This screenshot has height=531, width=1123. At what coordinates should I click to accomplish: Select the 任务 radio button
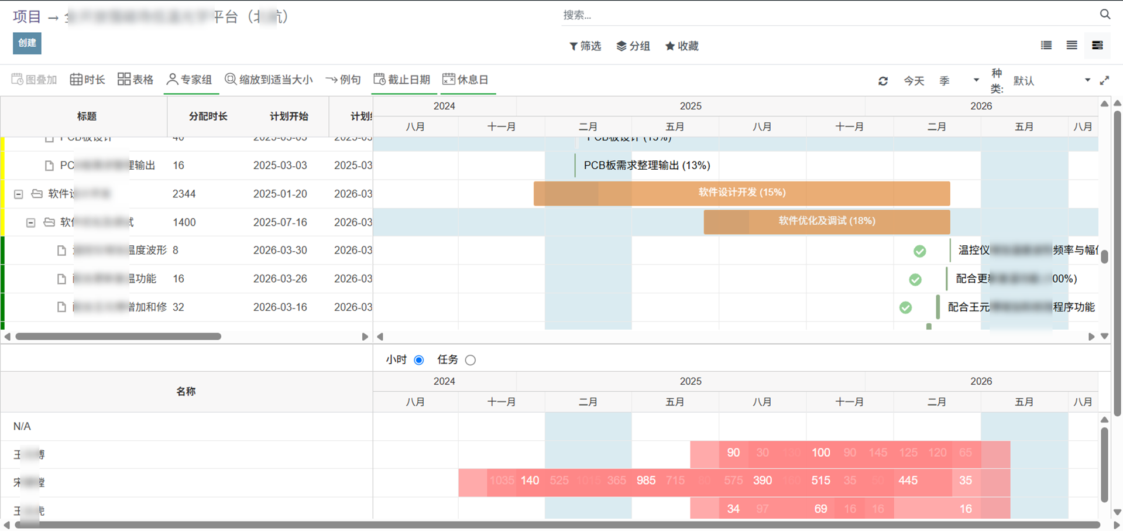coord(471,360)
